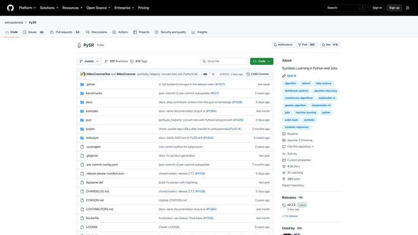Open the benchmarks folder

point(94,93)
